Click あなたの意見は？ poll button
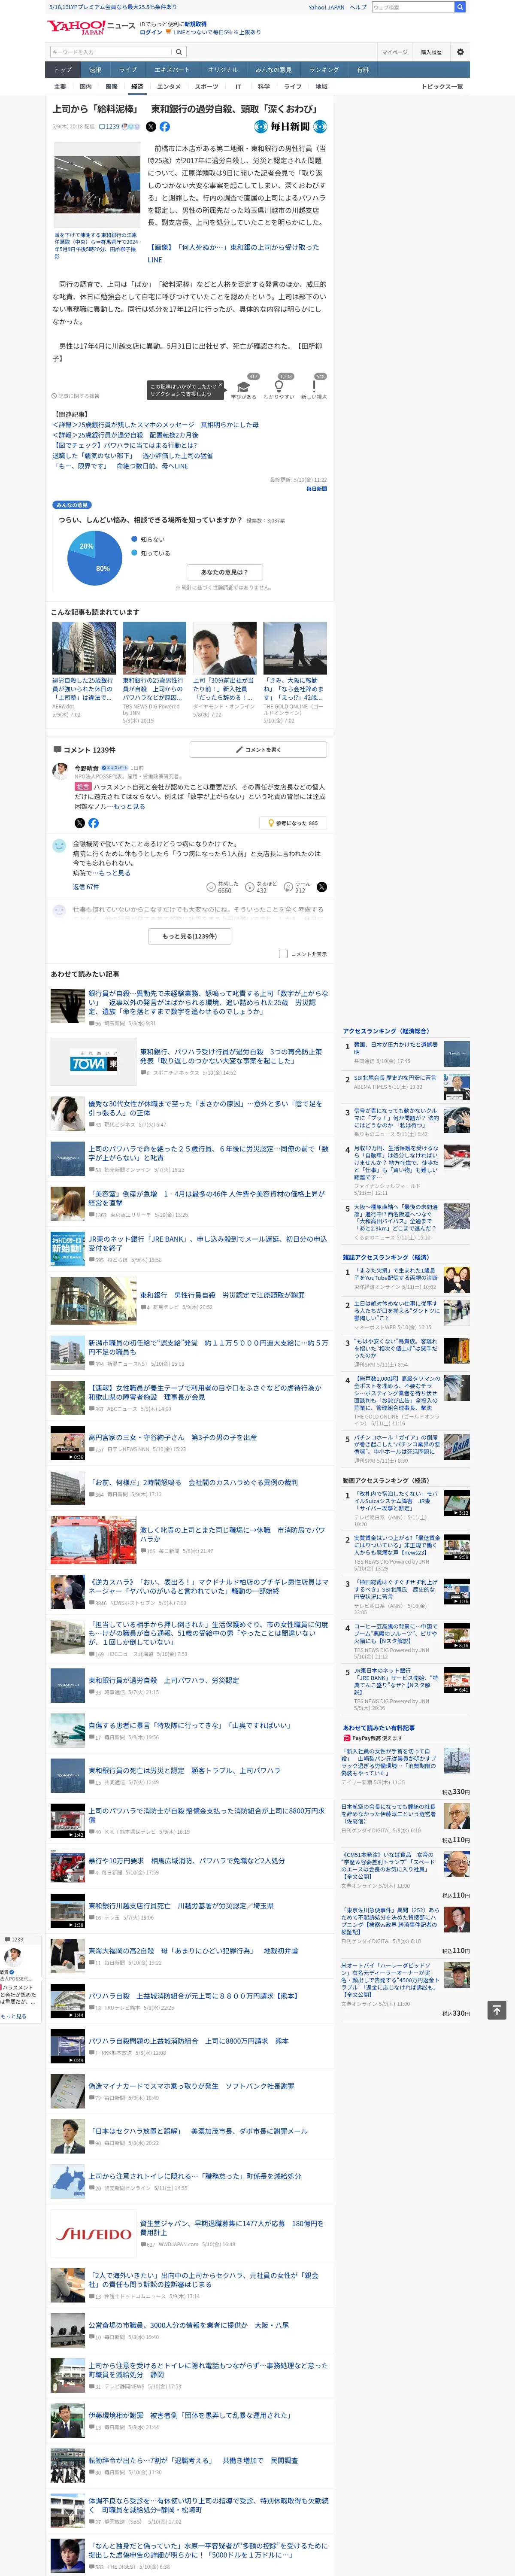 click(225, 572)
